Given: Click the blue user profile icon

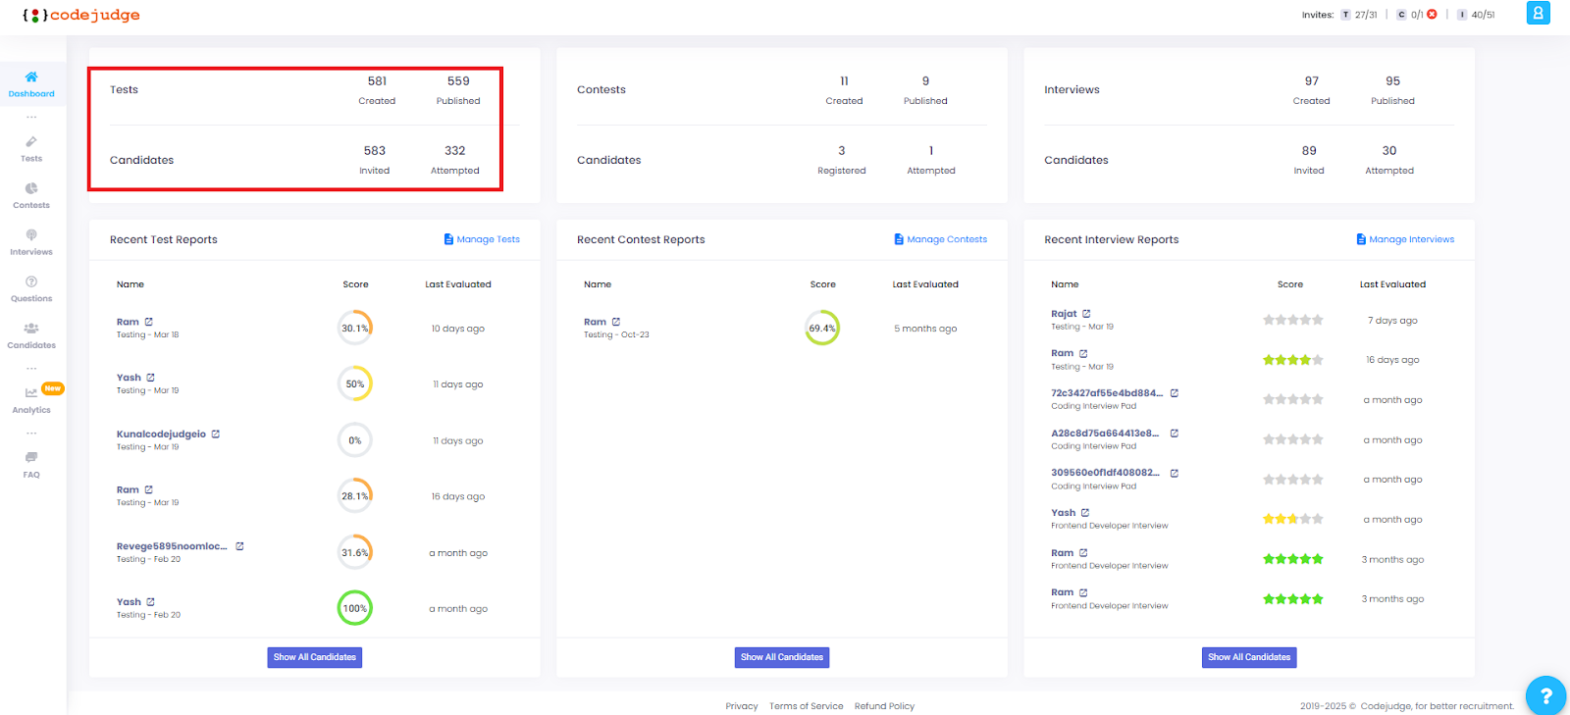Looking at the screenshot, I should pyautogui.click(x=1538, y=13).
